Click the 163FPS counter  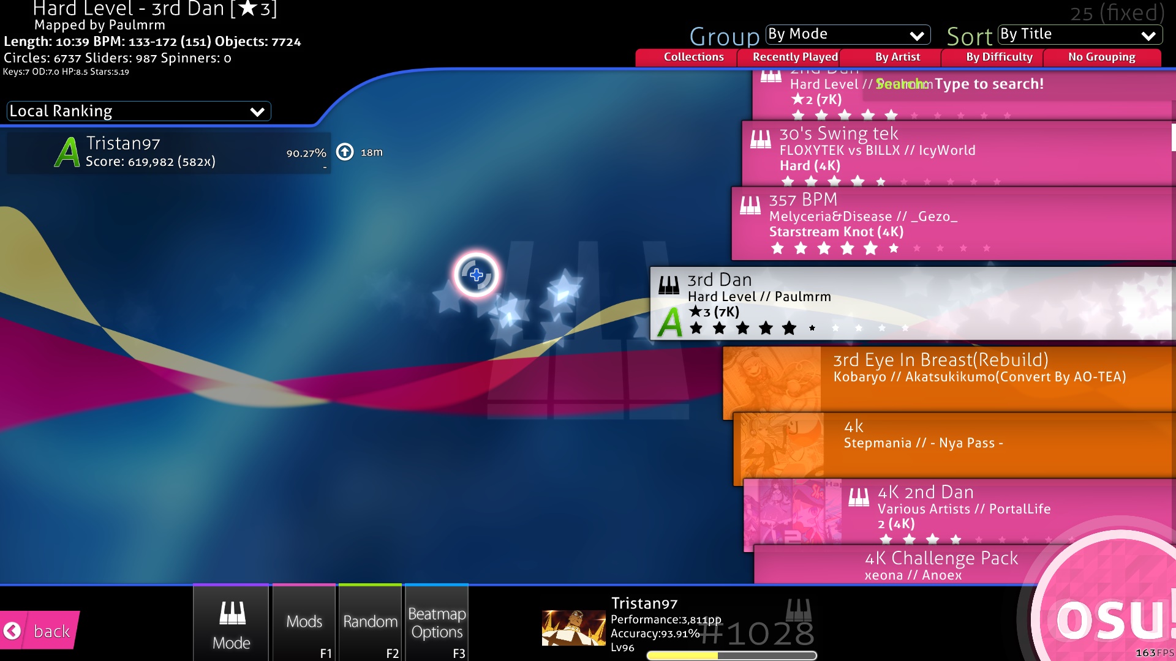click(1155, 653)
